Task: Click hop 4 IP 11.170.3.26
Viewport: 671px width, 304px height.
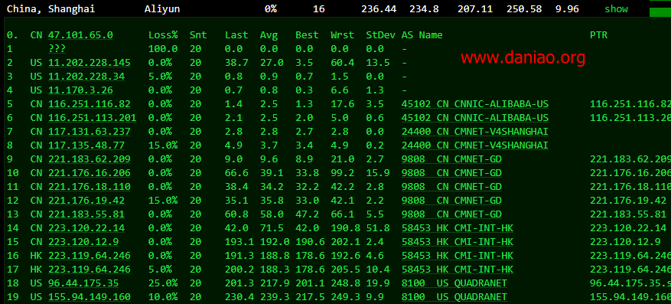Action: coord(80,90)
